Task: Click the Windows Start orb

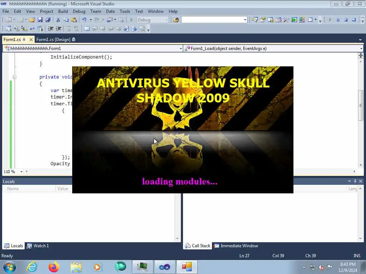Action: pos(10,267)
